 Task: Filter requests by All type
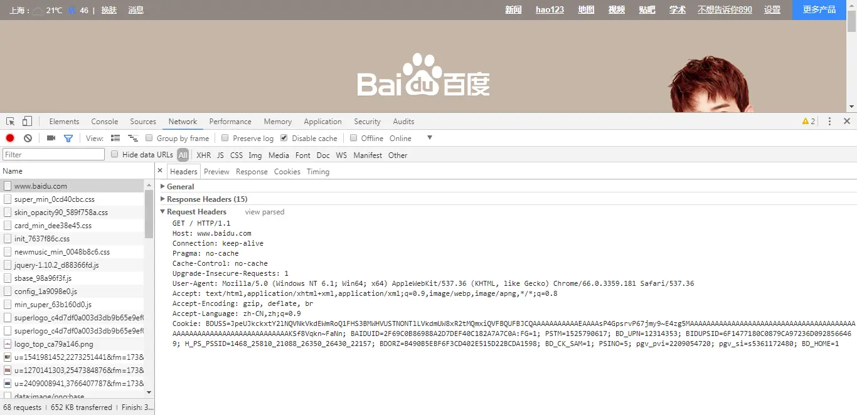[183, 155]
